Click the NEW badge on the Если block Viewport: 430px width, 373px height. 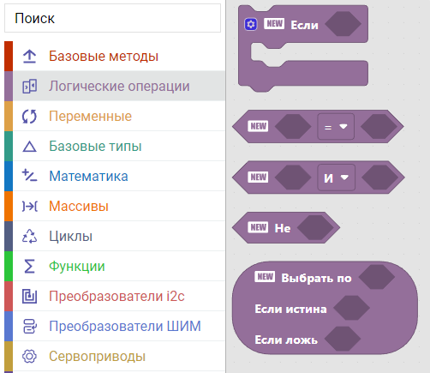click(274, 24)
